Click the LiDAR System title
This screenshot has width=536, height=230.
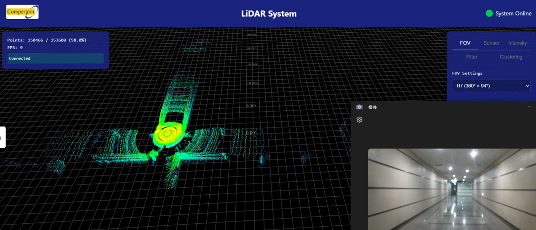[269, 13]
